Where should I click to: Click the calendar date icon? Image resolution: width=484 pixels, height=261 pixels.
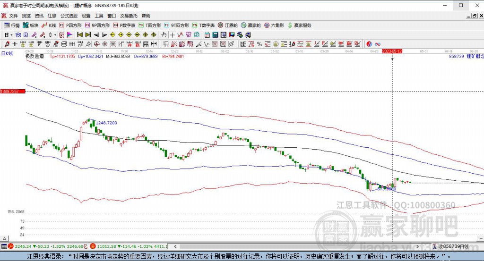[207, 35]
